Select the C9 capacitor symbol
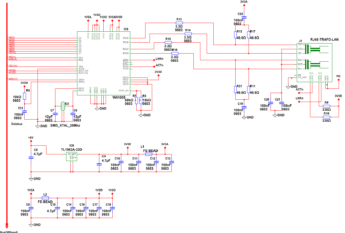This screenshot has height=233, width=345. point(99,164)
